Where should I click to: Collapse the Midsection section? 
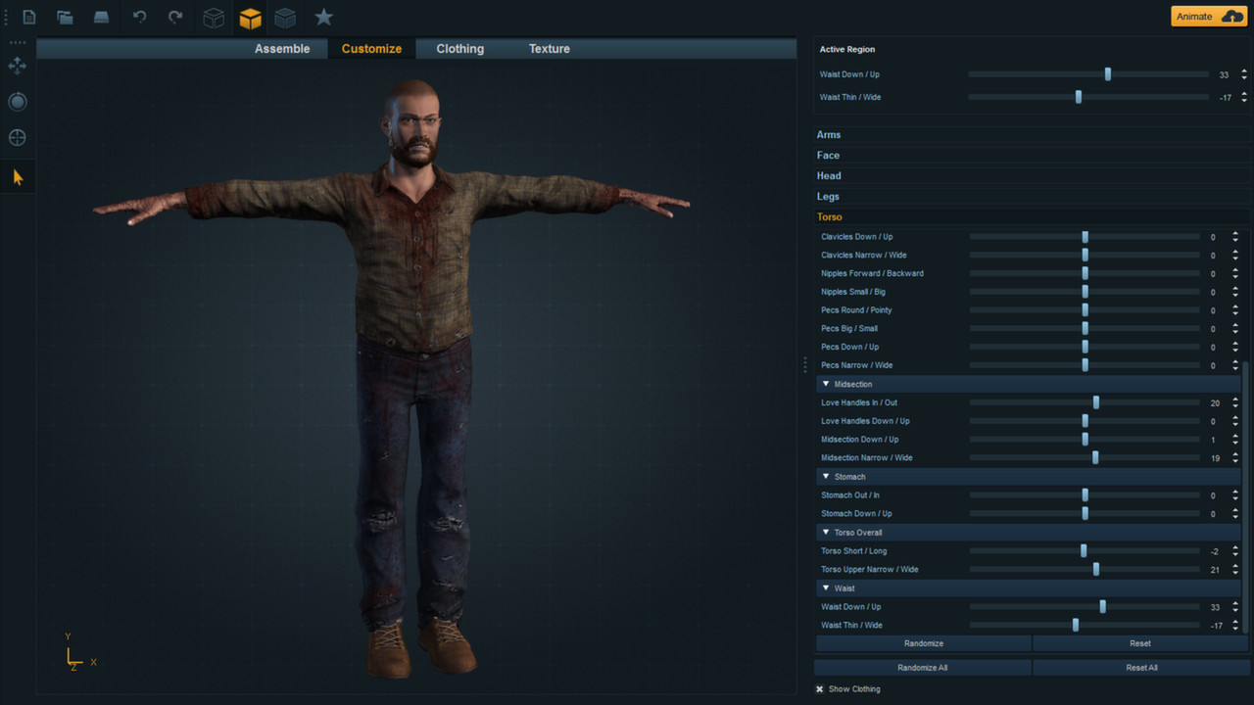826,384
